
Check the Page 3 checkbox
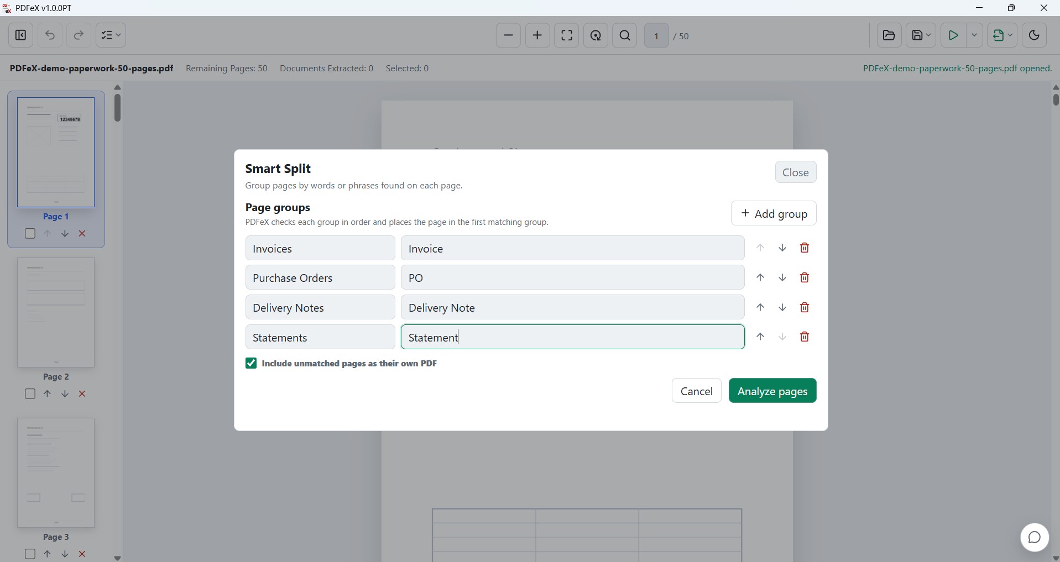[x=30, y=554]
